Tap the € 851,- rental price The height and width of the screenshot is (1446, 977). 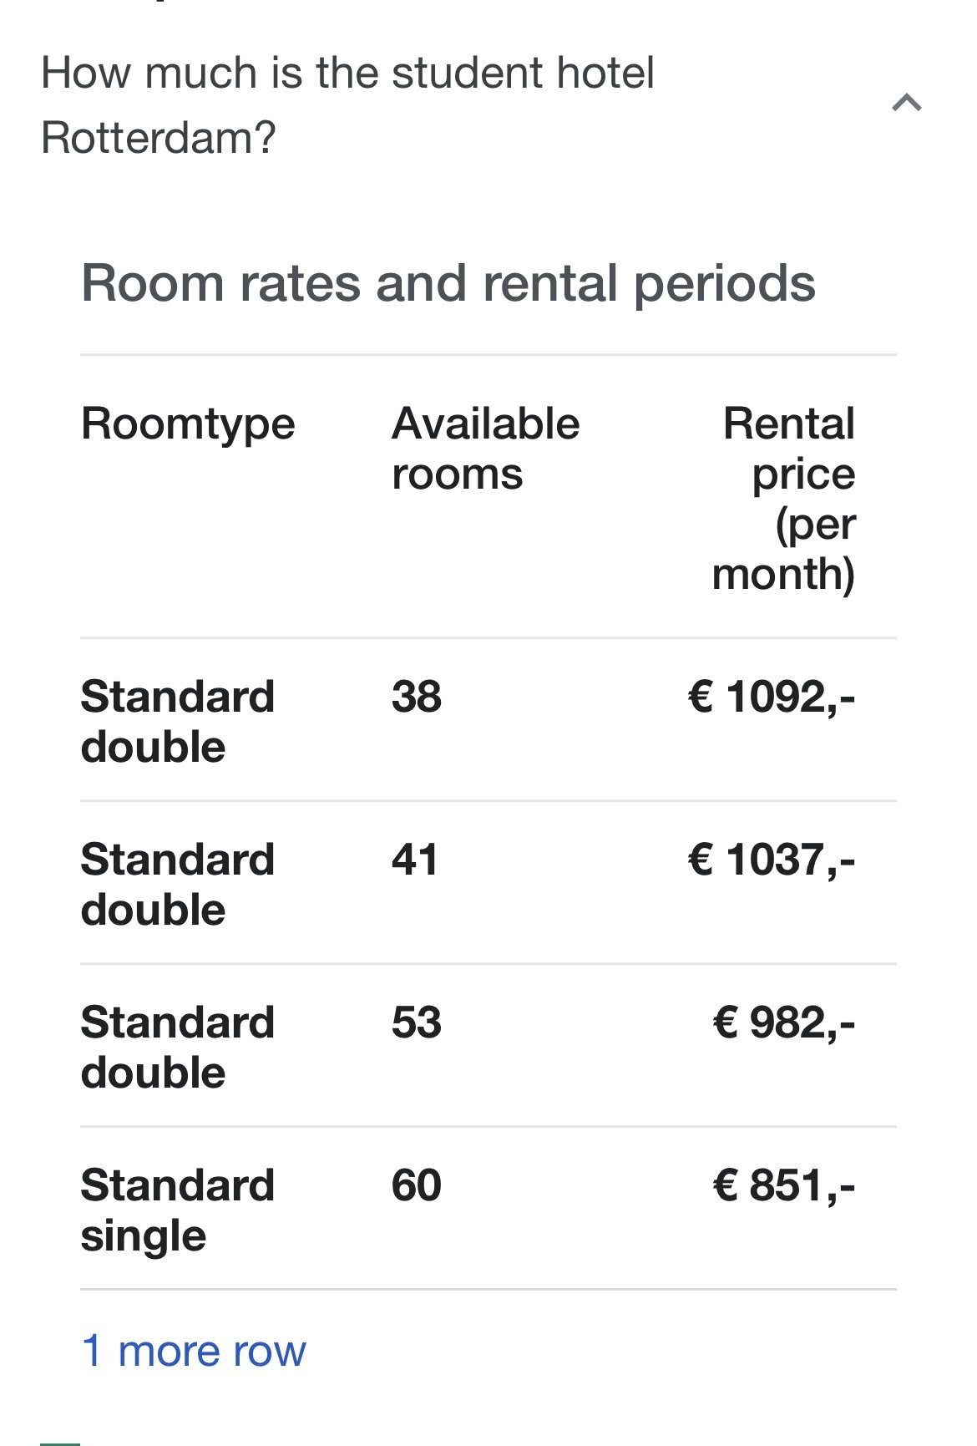783,1185
